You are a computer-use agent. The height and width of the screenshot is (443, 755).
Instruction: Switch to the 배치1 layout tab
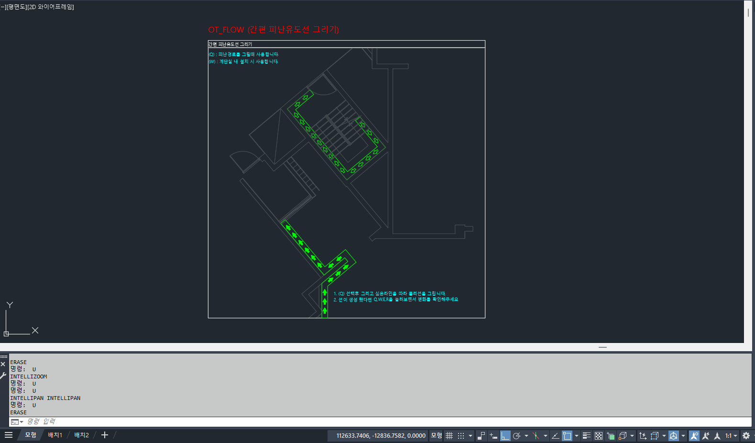pos(55,435)
